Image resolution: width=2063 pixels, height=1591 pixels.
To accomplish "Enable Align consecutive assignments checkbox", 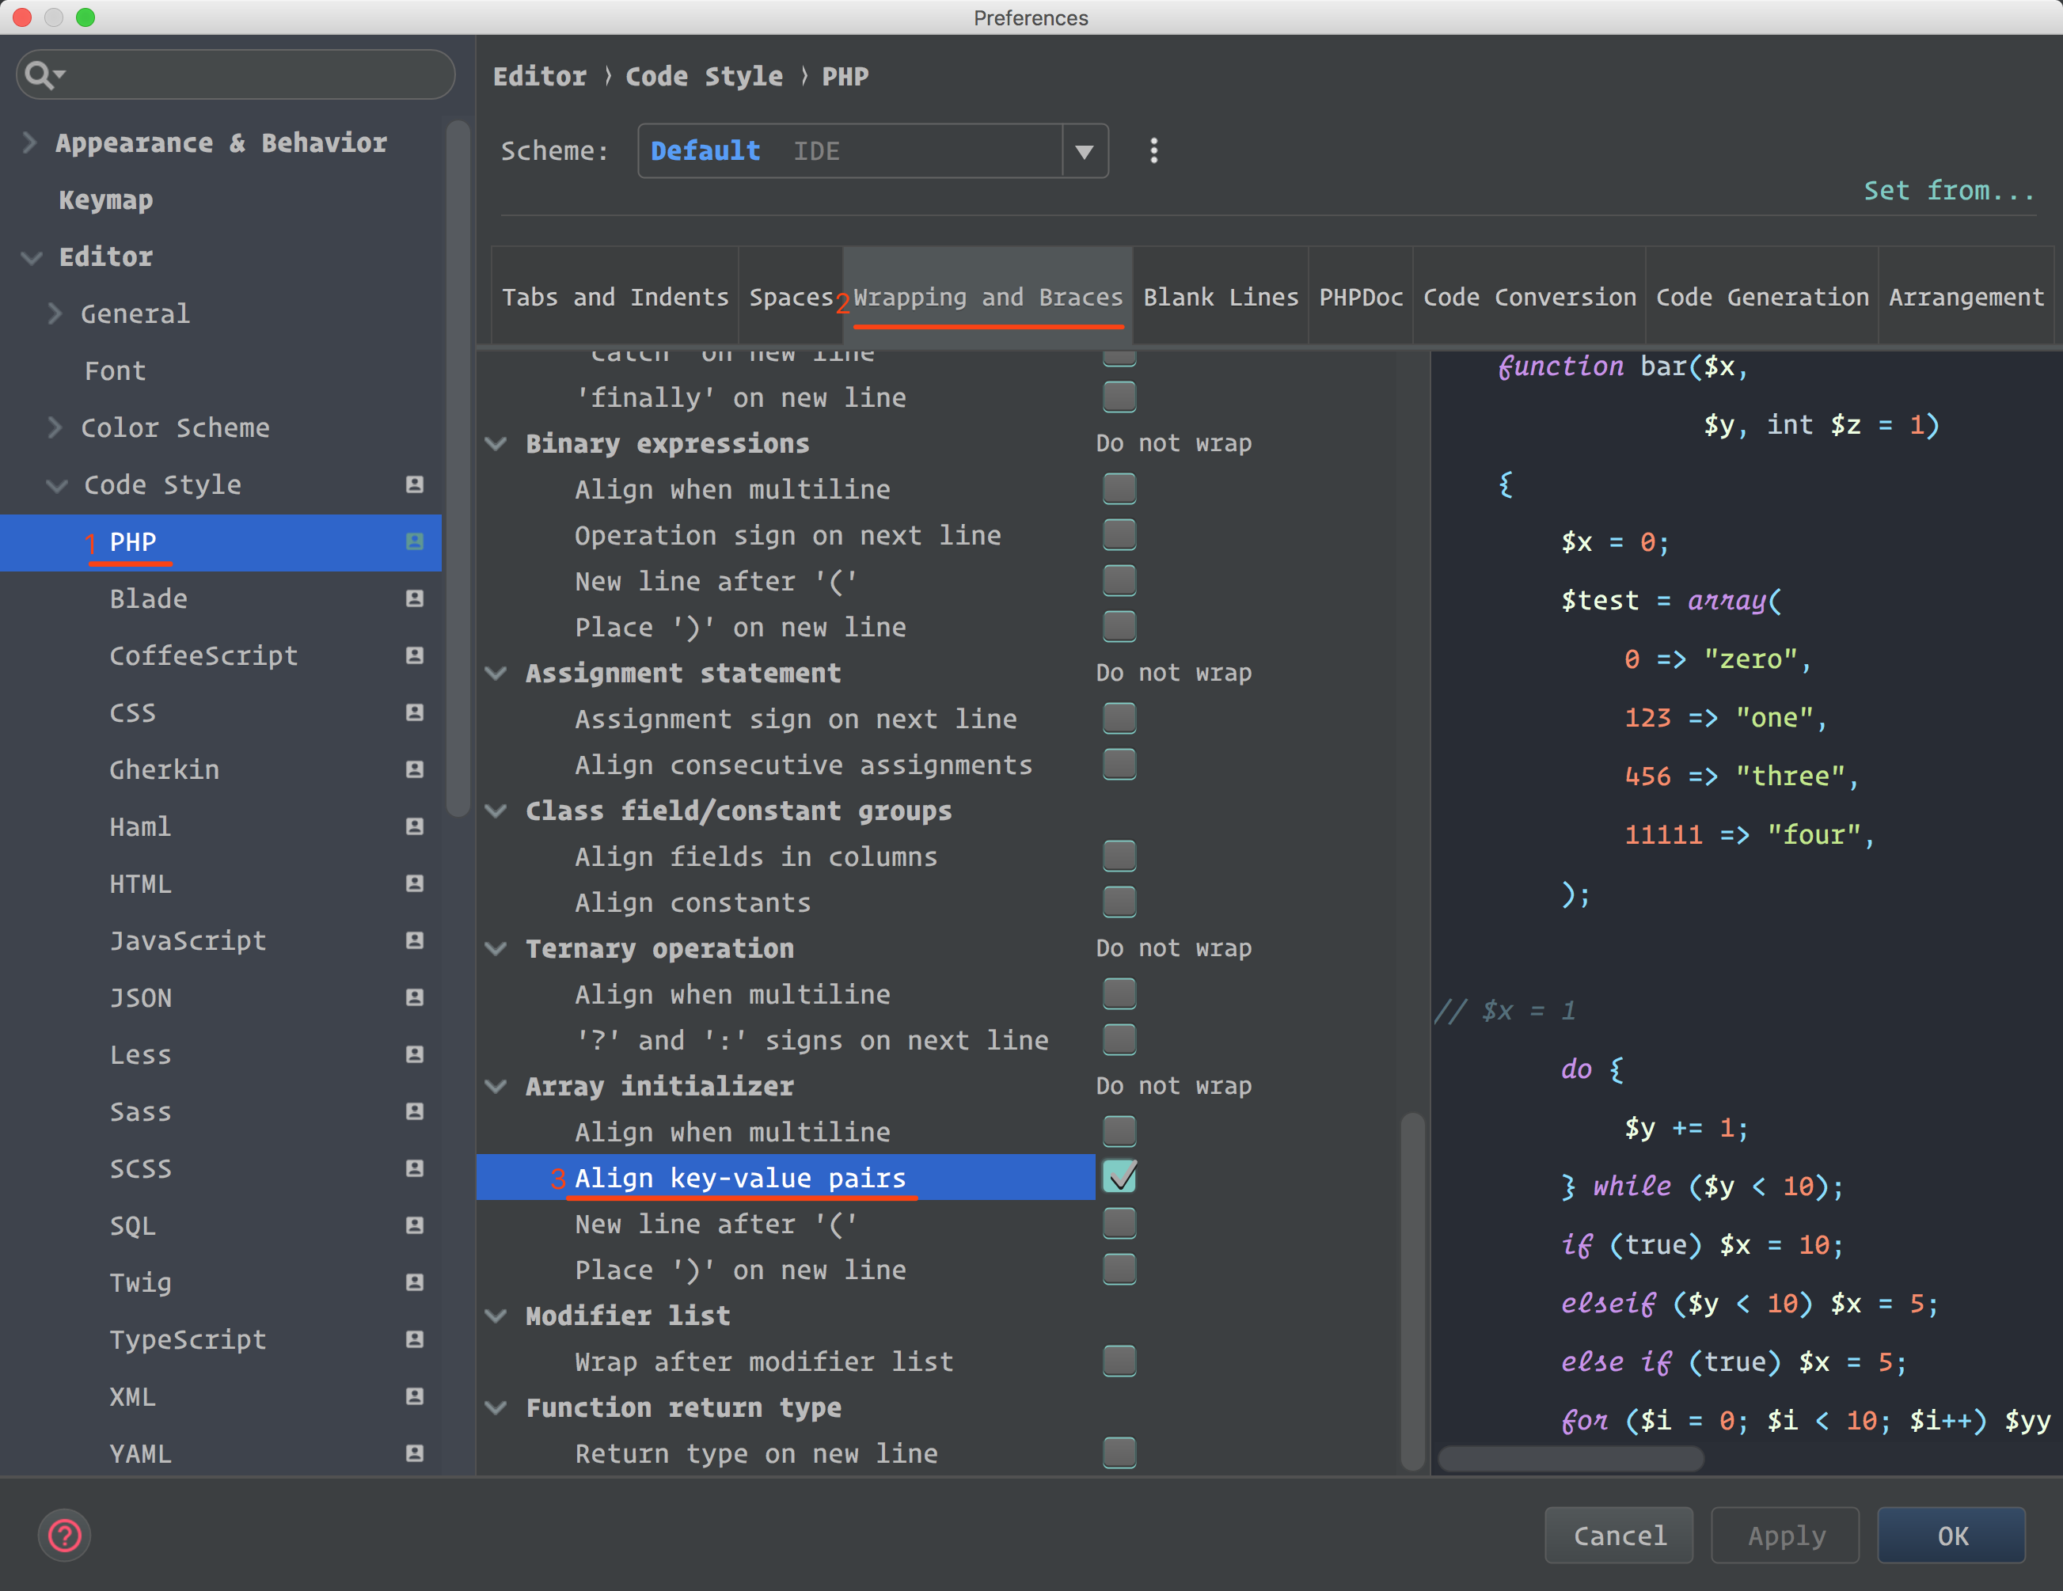I will (x=1119, y=764).
